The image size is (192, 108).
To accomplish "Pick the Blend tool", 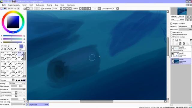I will click(x=15, y=58).
